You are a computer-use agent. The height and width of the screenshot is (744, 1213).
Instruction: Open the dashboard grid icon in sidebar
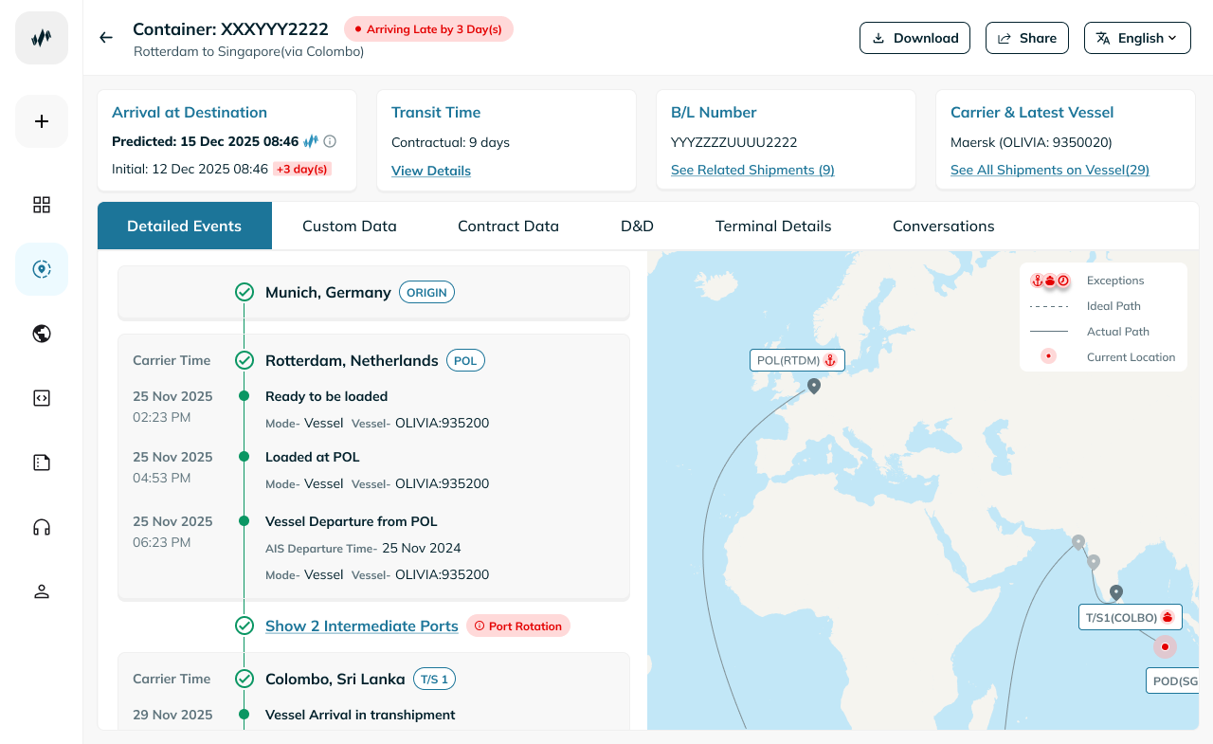(42, 205)
